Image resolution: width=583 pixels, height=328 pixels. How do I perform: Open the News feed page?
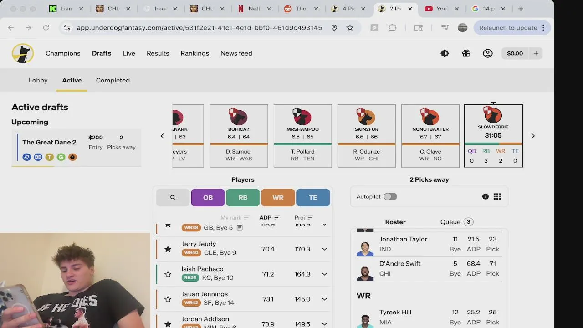236,53
